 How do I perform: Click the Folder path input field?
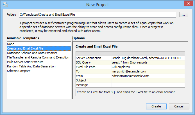click(x=97, y=15)
